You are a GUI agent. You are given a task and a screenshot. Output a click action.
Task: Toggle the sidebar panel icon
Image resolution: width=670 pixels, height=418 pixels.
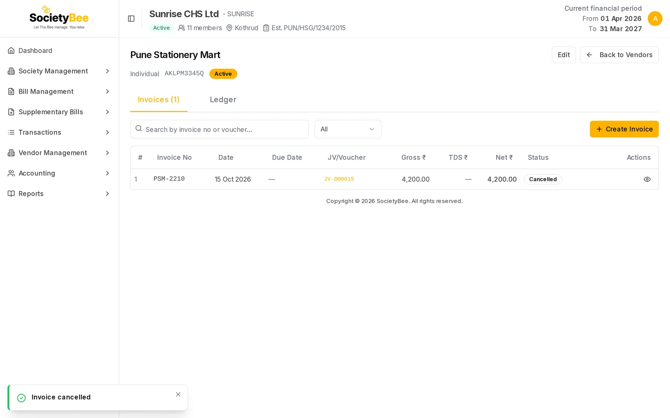pyautogui.click(x=131, y=19)
